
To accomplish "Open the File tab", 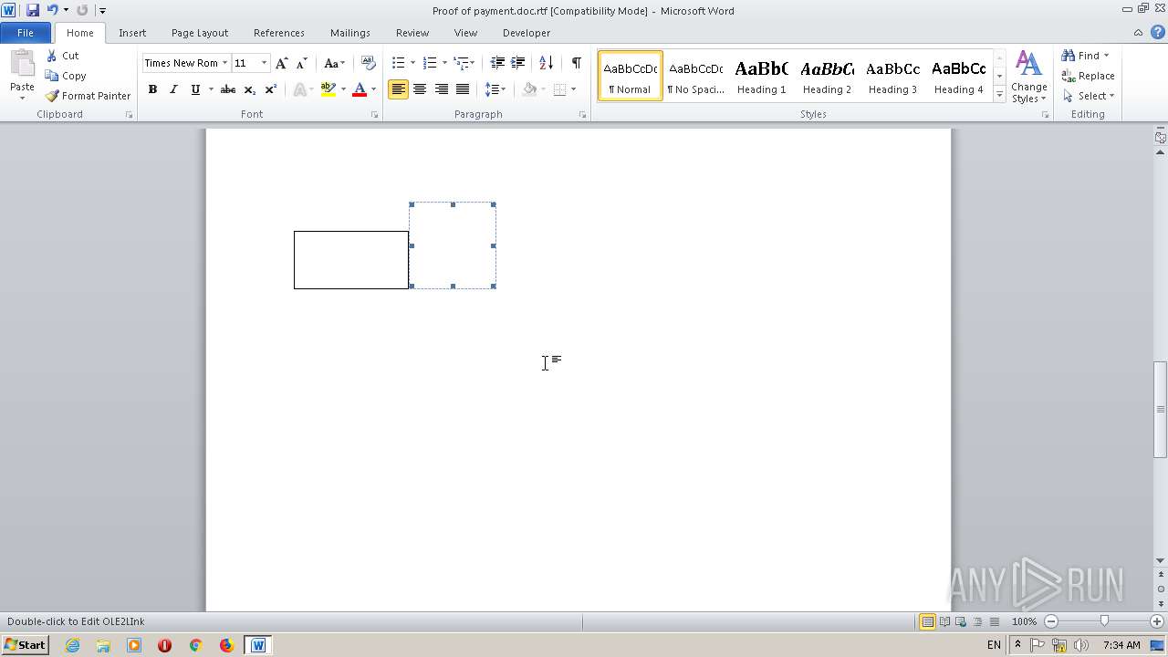I will point(26,33).
